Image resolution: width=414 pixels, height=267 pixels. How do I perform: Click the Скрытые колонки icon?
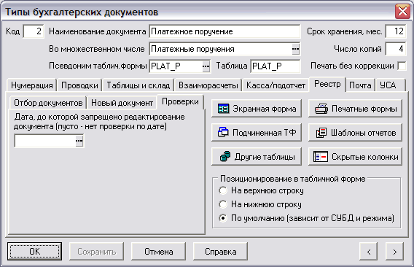(321, 157)
